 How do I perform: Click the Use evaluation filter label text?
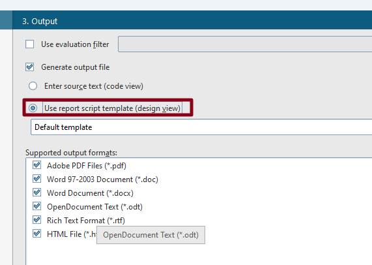[75, 44]
